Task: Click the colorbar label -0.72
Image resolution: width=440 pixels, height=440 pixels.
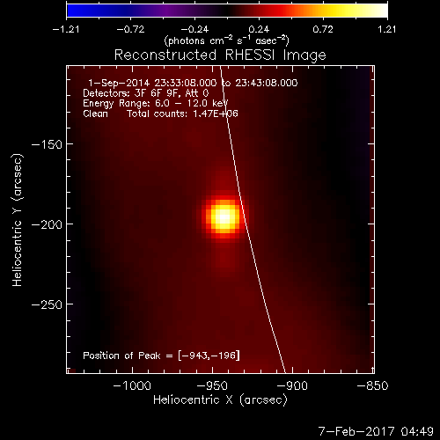Action: [x=130, y=29]
